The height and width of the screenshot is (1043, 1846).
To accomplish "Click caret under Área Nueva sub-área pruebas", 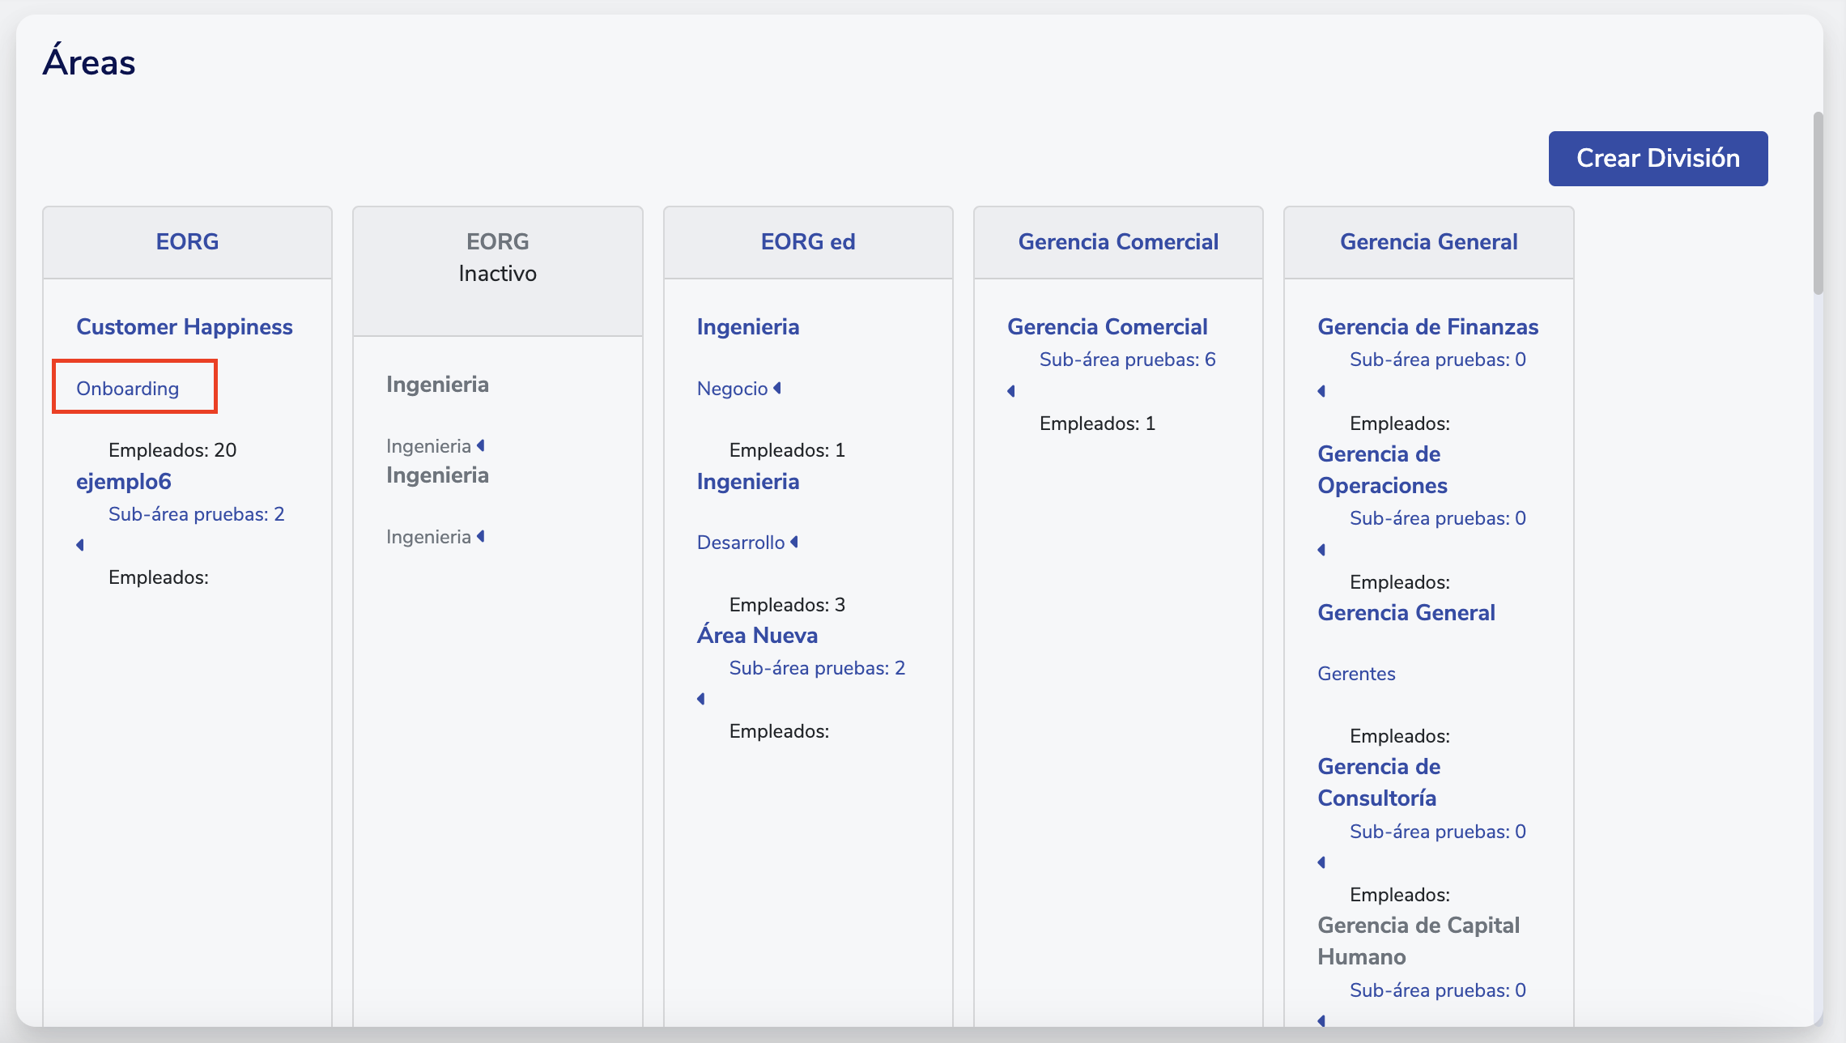I will (x=701, y=699).
